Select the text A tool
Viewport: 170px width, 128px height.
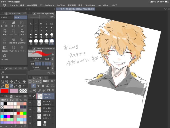[x=7, y=77]
